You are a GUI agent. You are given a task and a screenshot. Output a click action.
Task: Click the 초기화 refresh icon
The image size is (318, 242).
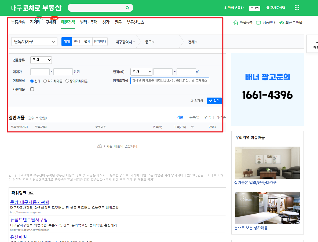pyautogui.click(x=192, y=101)
